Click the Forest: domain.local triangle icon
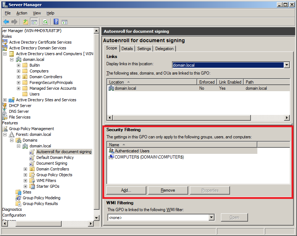The width and height of the screenshot is (297, 236). click(x=12, y=134)
